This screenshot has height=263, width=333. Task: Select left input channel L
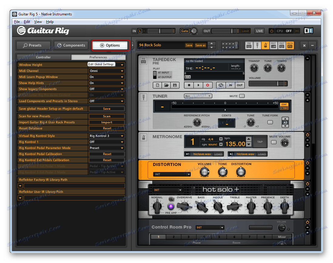click(x=140, y=31)
